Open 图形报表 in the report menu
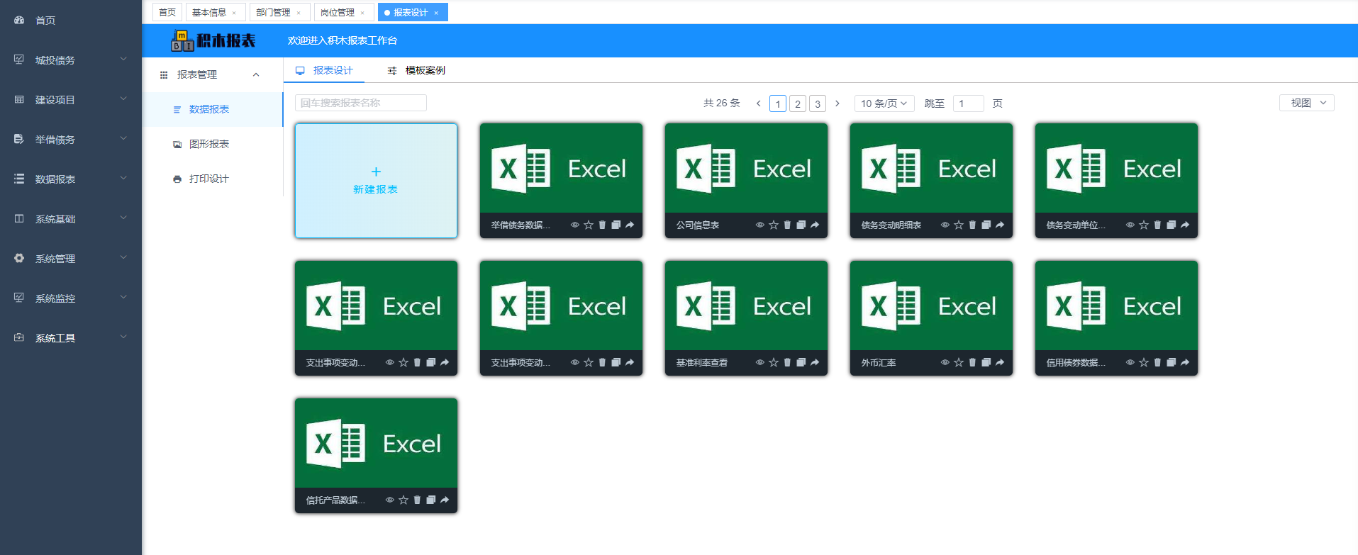The width and height of the screenshot is (1358, 555). coord(213,144)
